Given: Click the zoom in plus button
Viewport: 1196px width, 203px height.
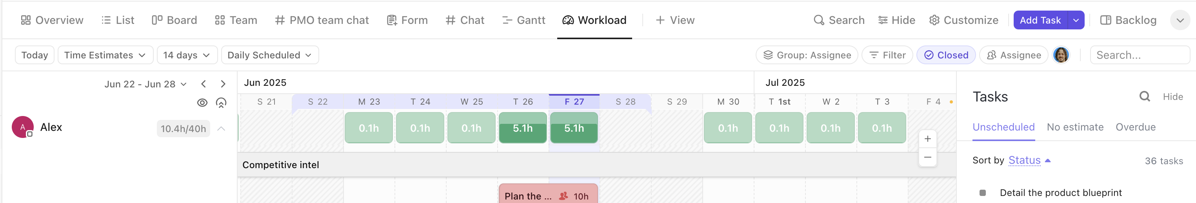Looking at the screenshot, I should click(927, 139).
